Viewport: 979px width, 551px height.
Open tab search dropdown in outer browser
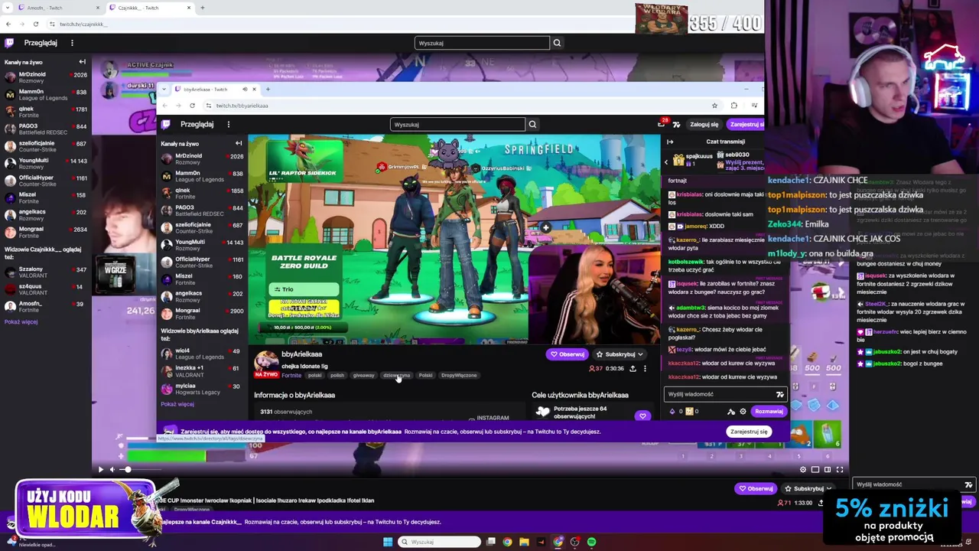[x=8, y=8]
